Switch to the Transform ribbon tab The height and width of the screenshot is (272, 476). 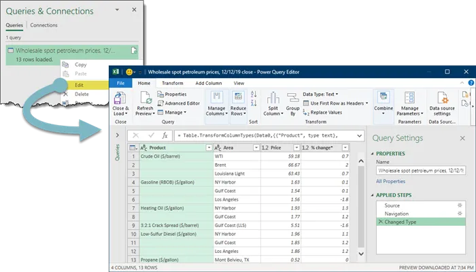pos(172,83)
